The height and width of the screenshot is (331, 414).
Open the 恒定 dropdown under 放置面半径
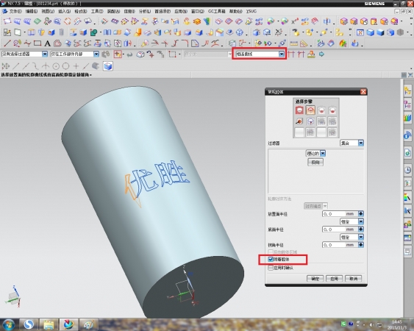pos(351,221)
